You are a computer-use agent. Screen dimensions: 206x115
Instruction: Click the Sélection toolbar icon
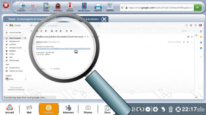(110, 7)
